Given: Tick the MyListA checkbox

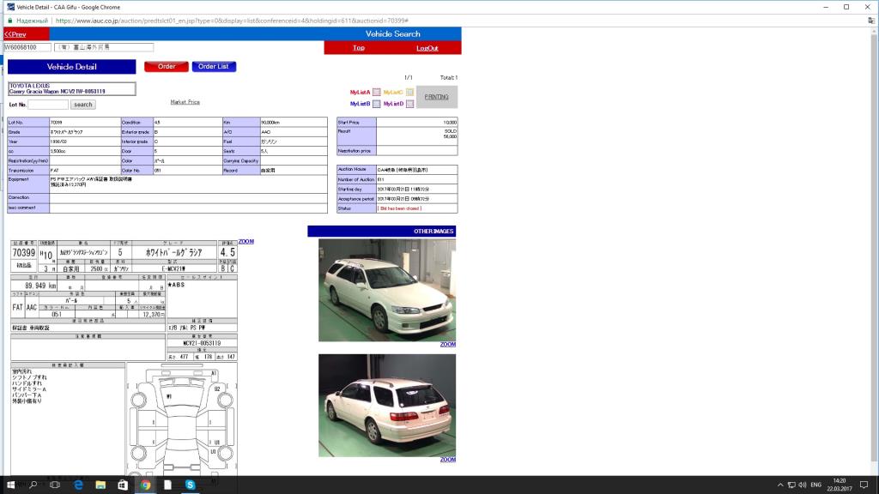Looking at the screenshot, I should [x=377, y=93].
